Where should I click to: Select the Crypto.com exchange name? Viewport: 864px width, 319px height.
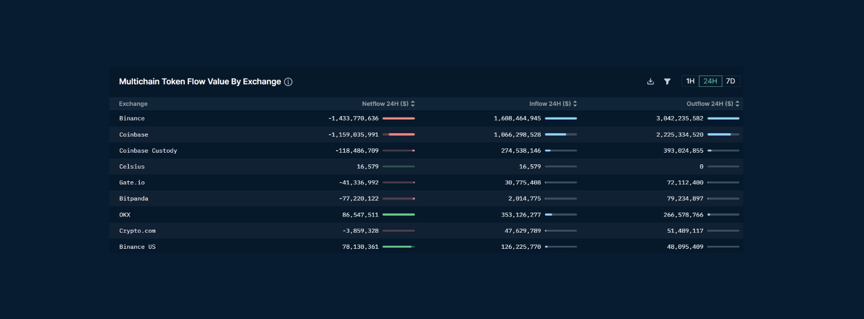pos(137,231)
